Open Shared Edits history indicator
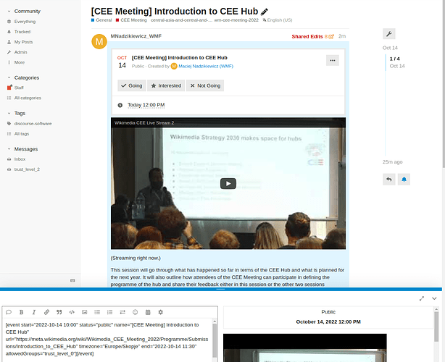Viewport: 445px width, 362px height. coord(313,37)
